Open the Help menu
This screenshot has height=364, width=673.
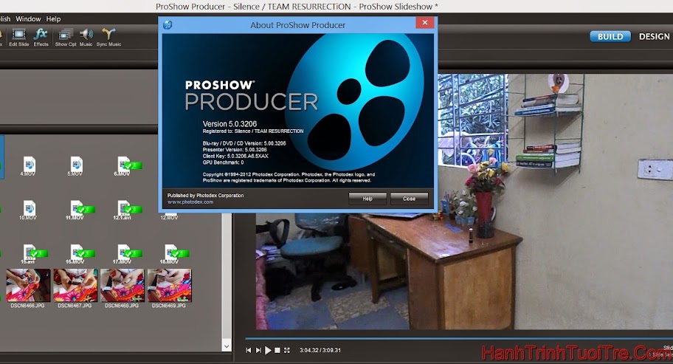(53, 19)
